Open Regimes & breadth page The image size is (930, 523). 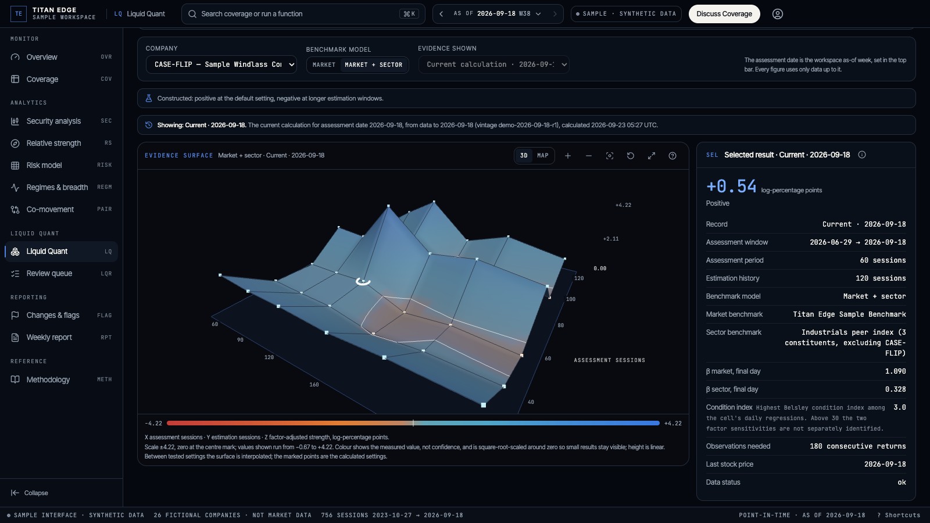tap(61, 187)
